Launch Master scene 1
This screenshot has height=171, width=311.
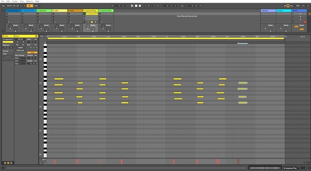293,14
